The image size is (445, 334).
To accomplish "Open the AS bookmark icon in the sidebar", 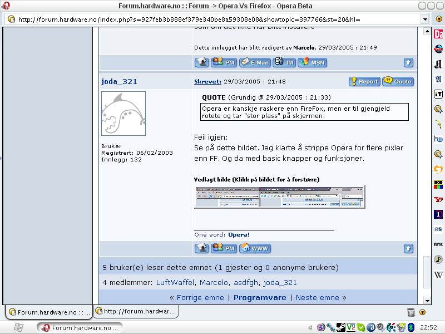I will coord(438,229).
